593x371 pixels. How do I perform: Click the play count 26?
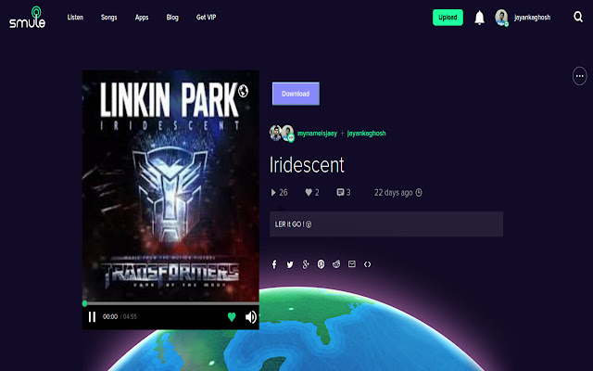tap(280, 193)
